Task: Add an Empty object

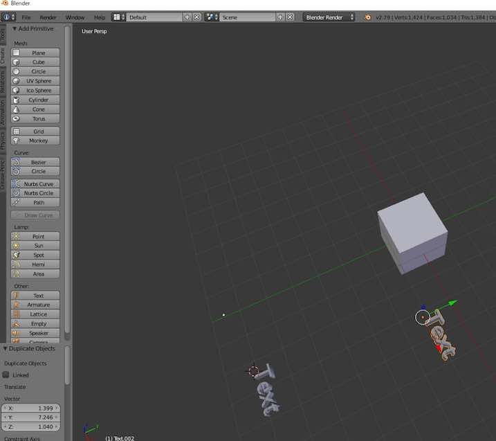Action: click(x=35, y=324)
